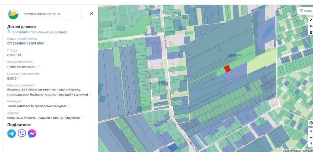Copy the address in с. Струмівка

click(x=82, y=118)
